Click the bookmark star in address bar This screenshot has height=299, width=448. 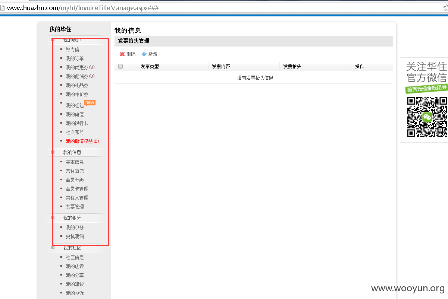click(x=445, y=7)
